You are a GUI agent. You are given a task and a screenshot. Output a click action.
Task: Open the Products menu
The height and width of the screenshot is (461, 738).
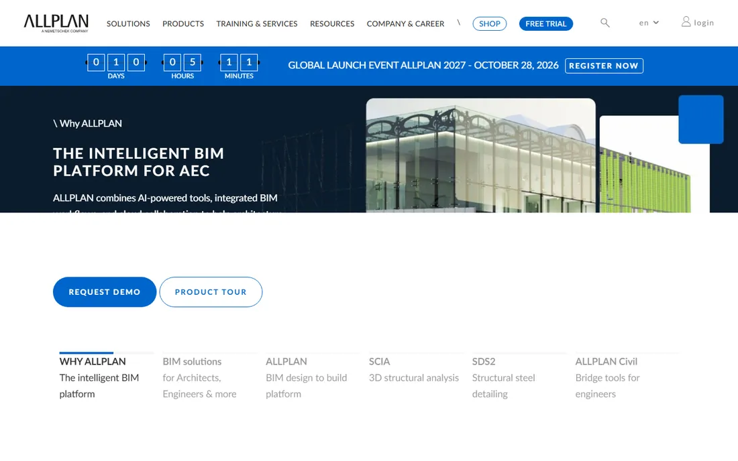[x=183, y=23]
